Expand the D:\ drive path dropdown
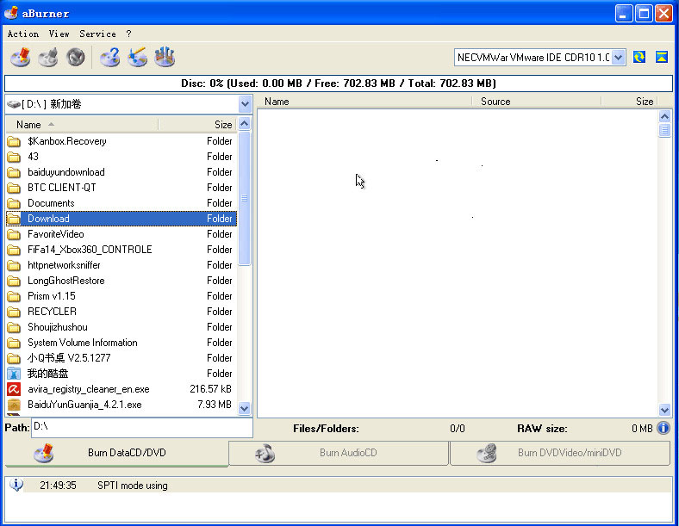This screenshot has height=526, width=679. click(x=245, y=104)
